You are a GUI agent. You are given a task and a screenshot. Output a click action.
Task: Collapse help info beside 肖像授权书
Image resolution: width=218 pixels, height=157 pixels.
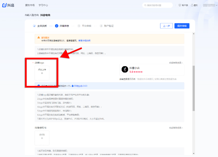click(x=176, y=128)
